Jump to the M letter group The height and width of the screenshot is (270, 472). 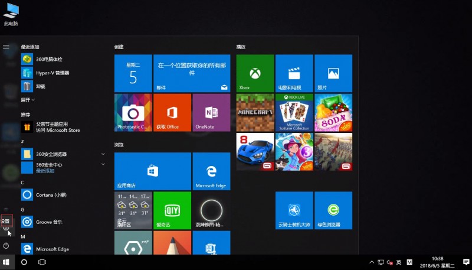click(22, 236)
